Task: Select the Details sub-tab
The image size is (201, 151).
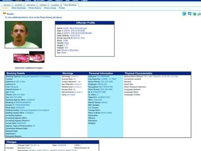Action: [x=5, y=8]
